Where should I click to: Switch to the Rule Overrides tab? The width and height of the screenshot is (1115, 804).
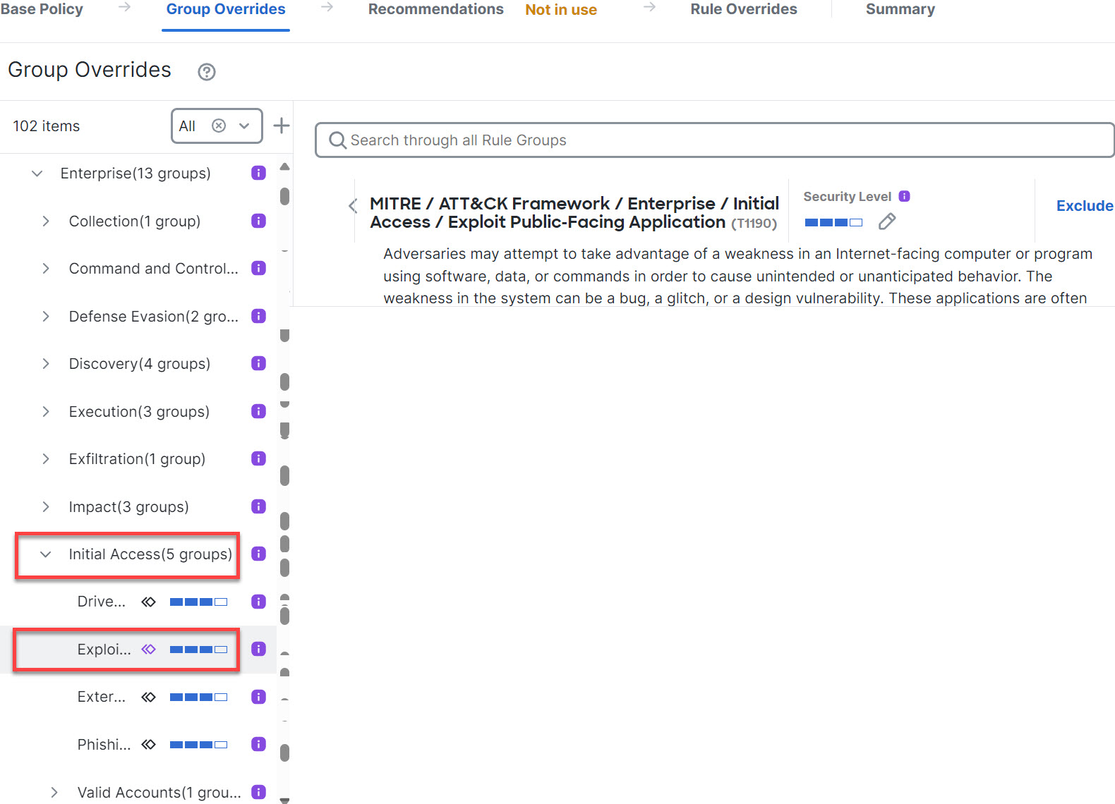coord(743,10)
